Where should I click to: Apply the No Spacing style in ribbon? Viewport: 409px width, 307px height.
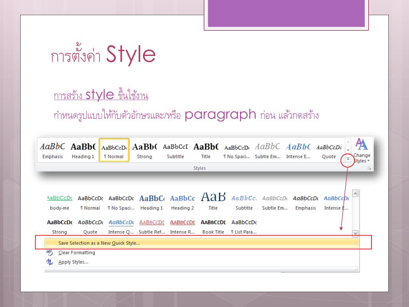[x=236, y=150]
